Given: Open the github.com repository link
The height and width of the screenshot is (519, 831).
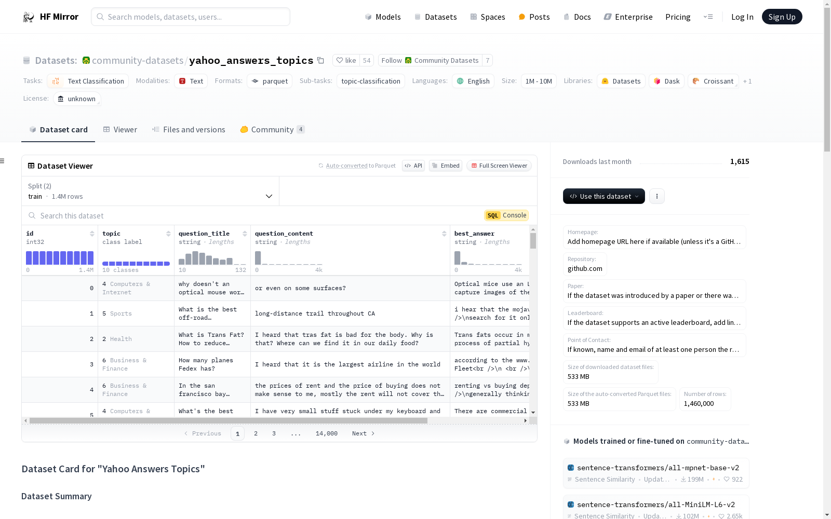Looking at the screenshot, I should (x=585, y=268).
